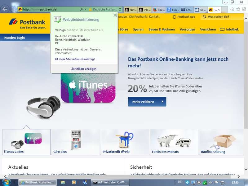Open the Die Postbank link
The height and width of the screenshot is (186, 248).
point(138,17)
